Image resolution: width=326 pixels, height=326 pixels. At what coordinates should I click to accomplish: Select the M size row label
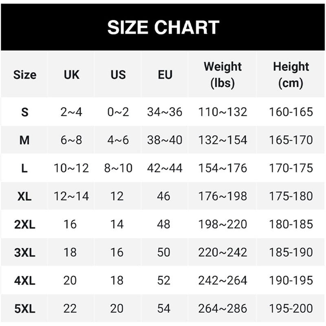click(24, 140)
